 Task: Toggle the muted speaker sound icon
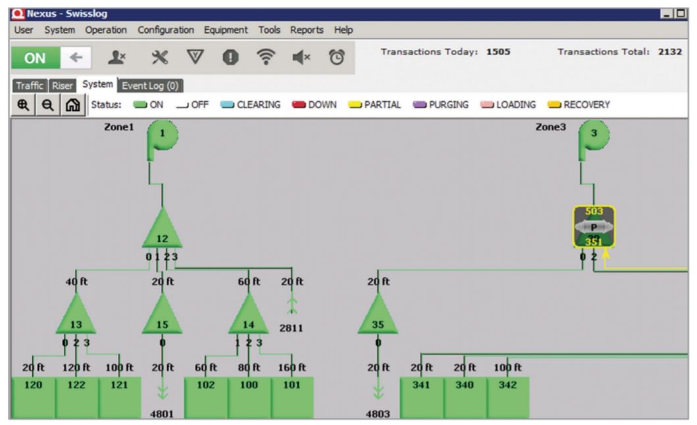click(x=301, y=58)
